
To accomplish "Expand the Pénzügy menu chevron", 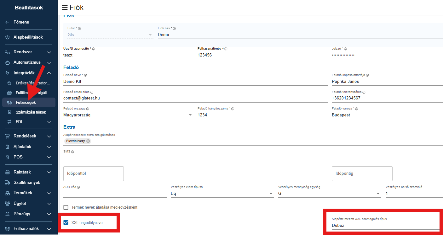I will pos(49,214).
